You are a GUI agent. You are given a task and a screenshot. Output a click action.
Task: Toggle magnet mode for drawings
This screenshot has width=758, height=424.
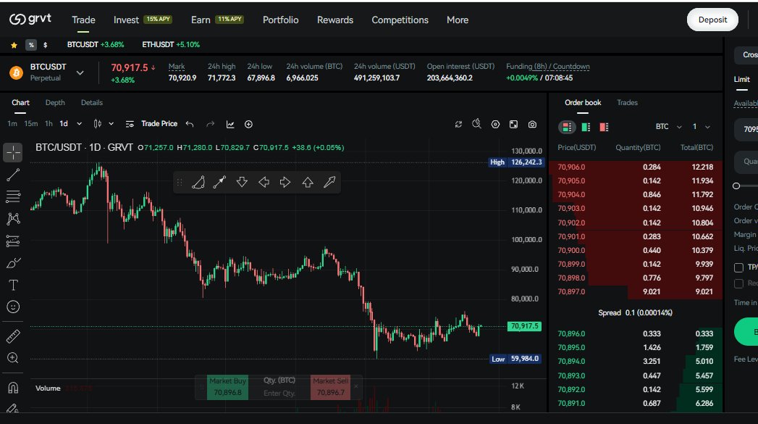pyautogui.click(x=13, y=388)
